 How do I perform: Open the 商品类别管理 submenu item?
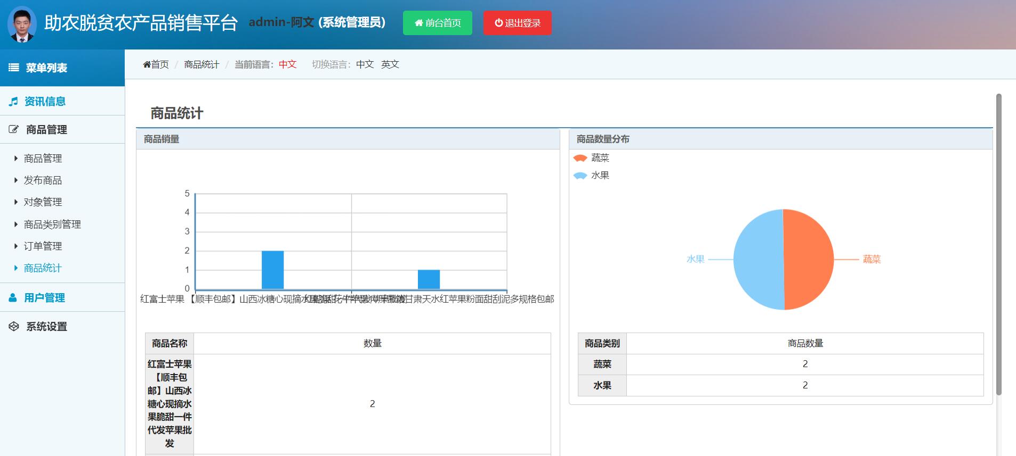(52, 224)
